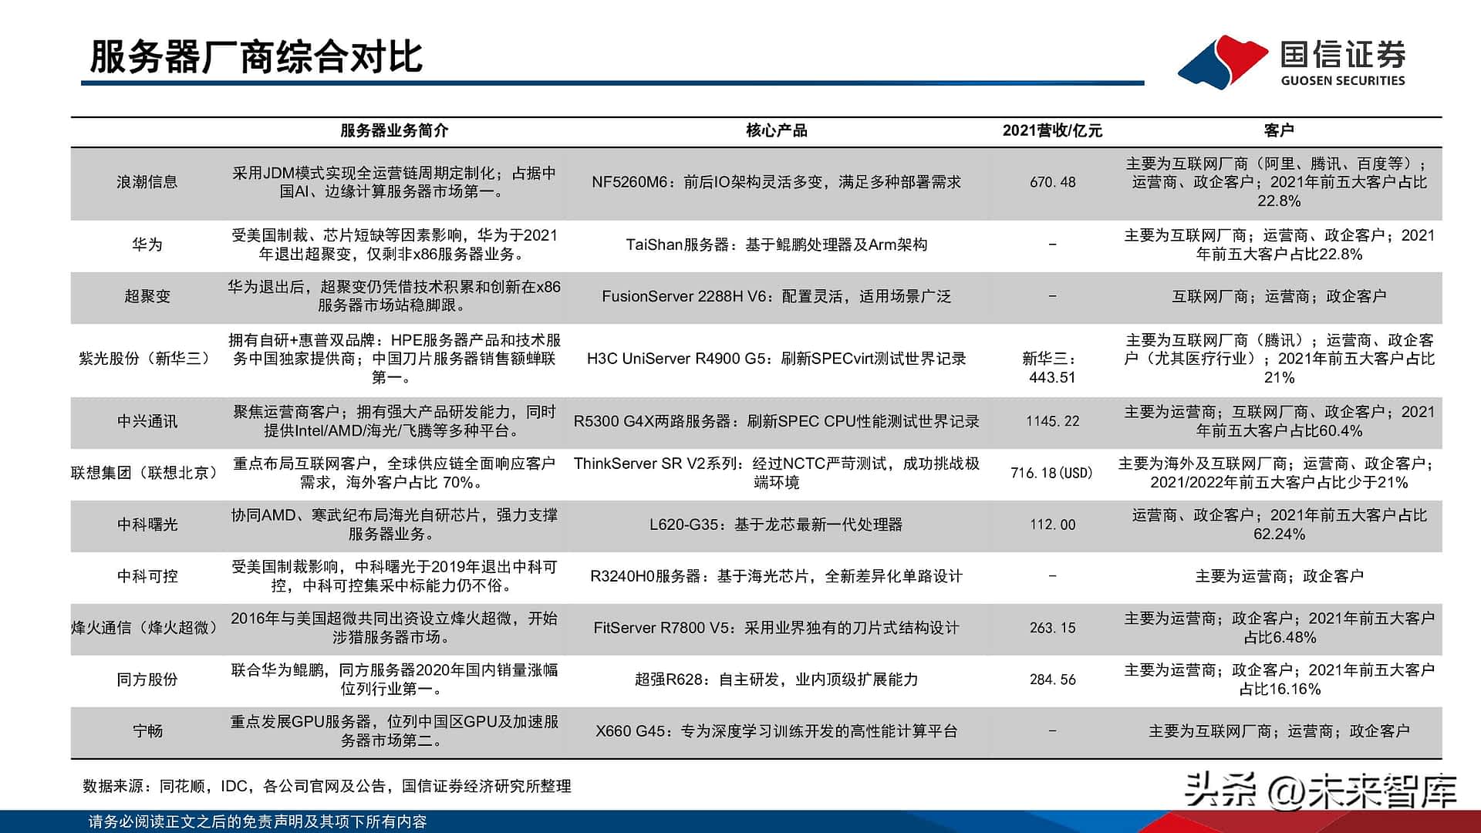Screen dimensions: 1481x833
Task: Click product cell R3240H0服务器
Action: [776, 576]
